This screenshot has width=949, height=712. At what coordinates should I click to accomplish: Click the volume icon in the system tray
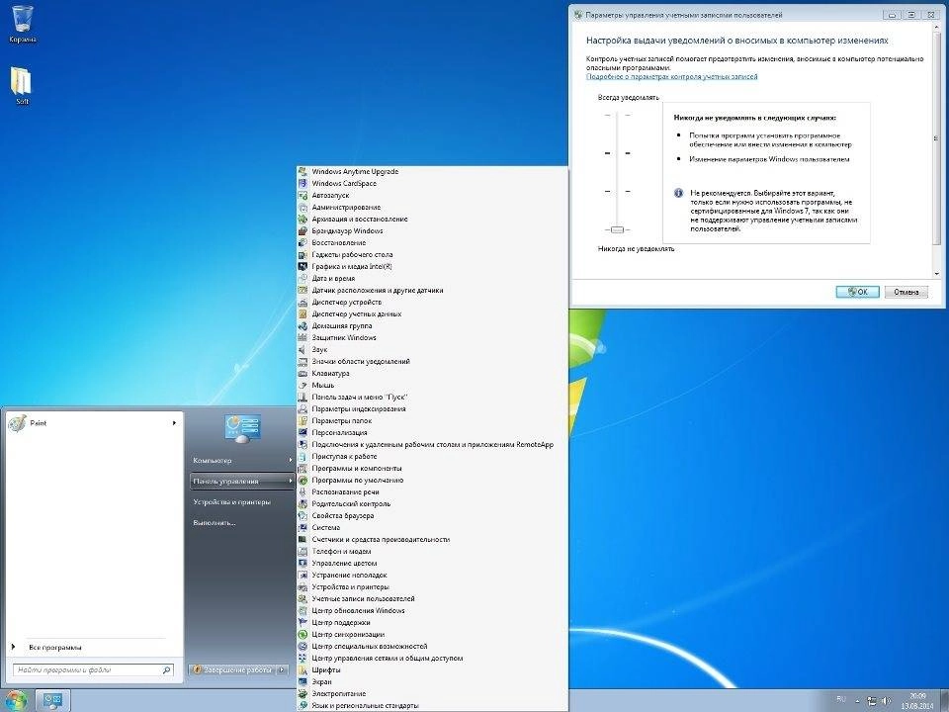pos(886,701)
